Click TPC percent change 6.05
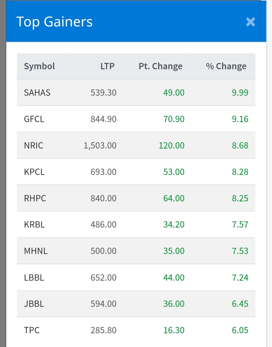This screenshot has height=347, width=272. coord(240,330)
